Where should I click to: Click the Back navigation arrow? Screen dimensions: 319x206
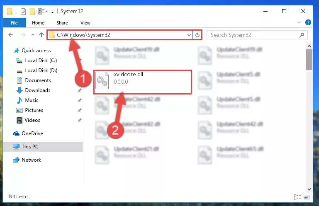tap(11, 35)
